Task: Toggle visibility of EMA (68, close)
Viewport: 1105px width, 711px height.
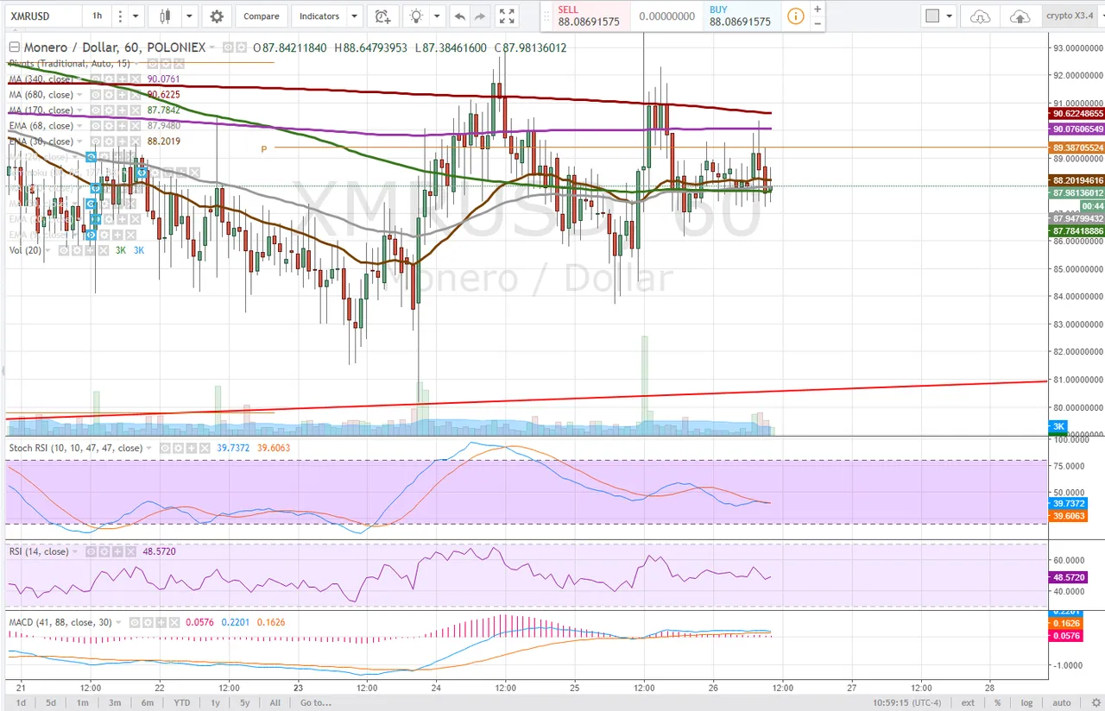Action: (x=96, y=126)
